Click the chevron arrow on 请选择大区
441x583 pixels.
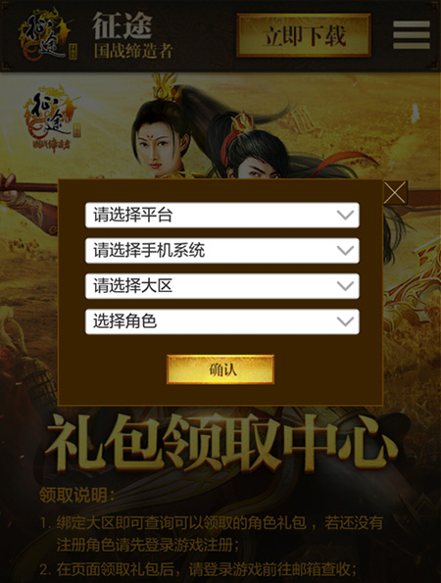[x=345, y=286]
